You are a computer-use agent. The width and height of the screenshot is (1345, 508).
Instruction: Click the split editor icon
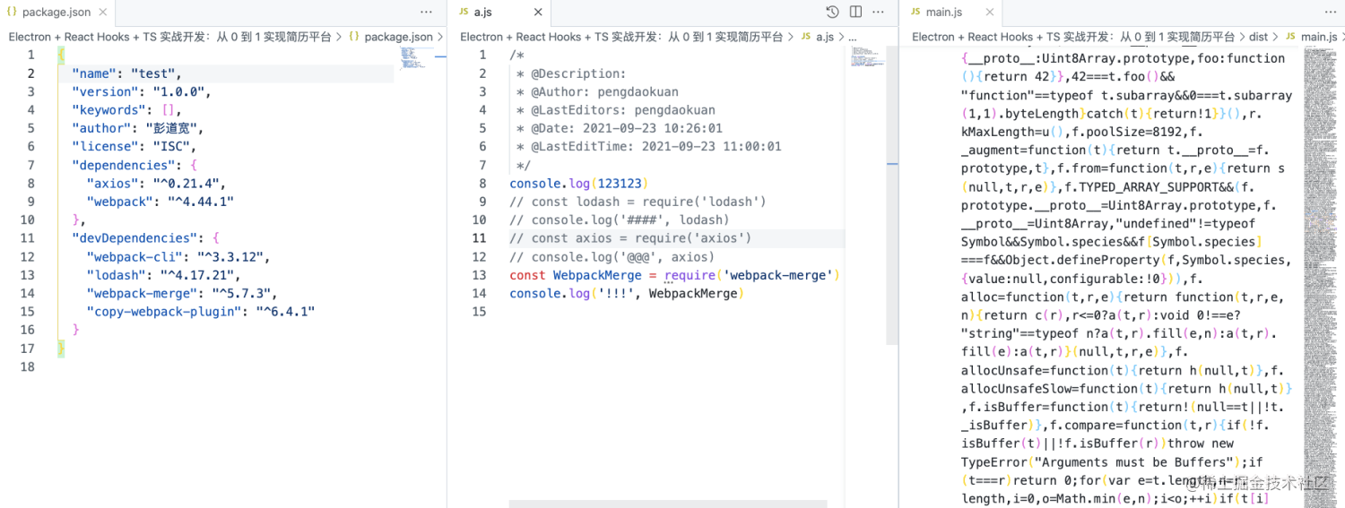click(855, 13)
